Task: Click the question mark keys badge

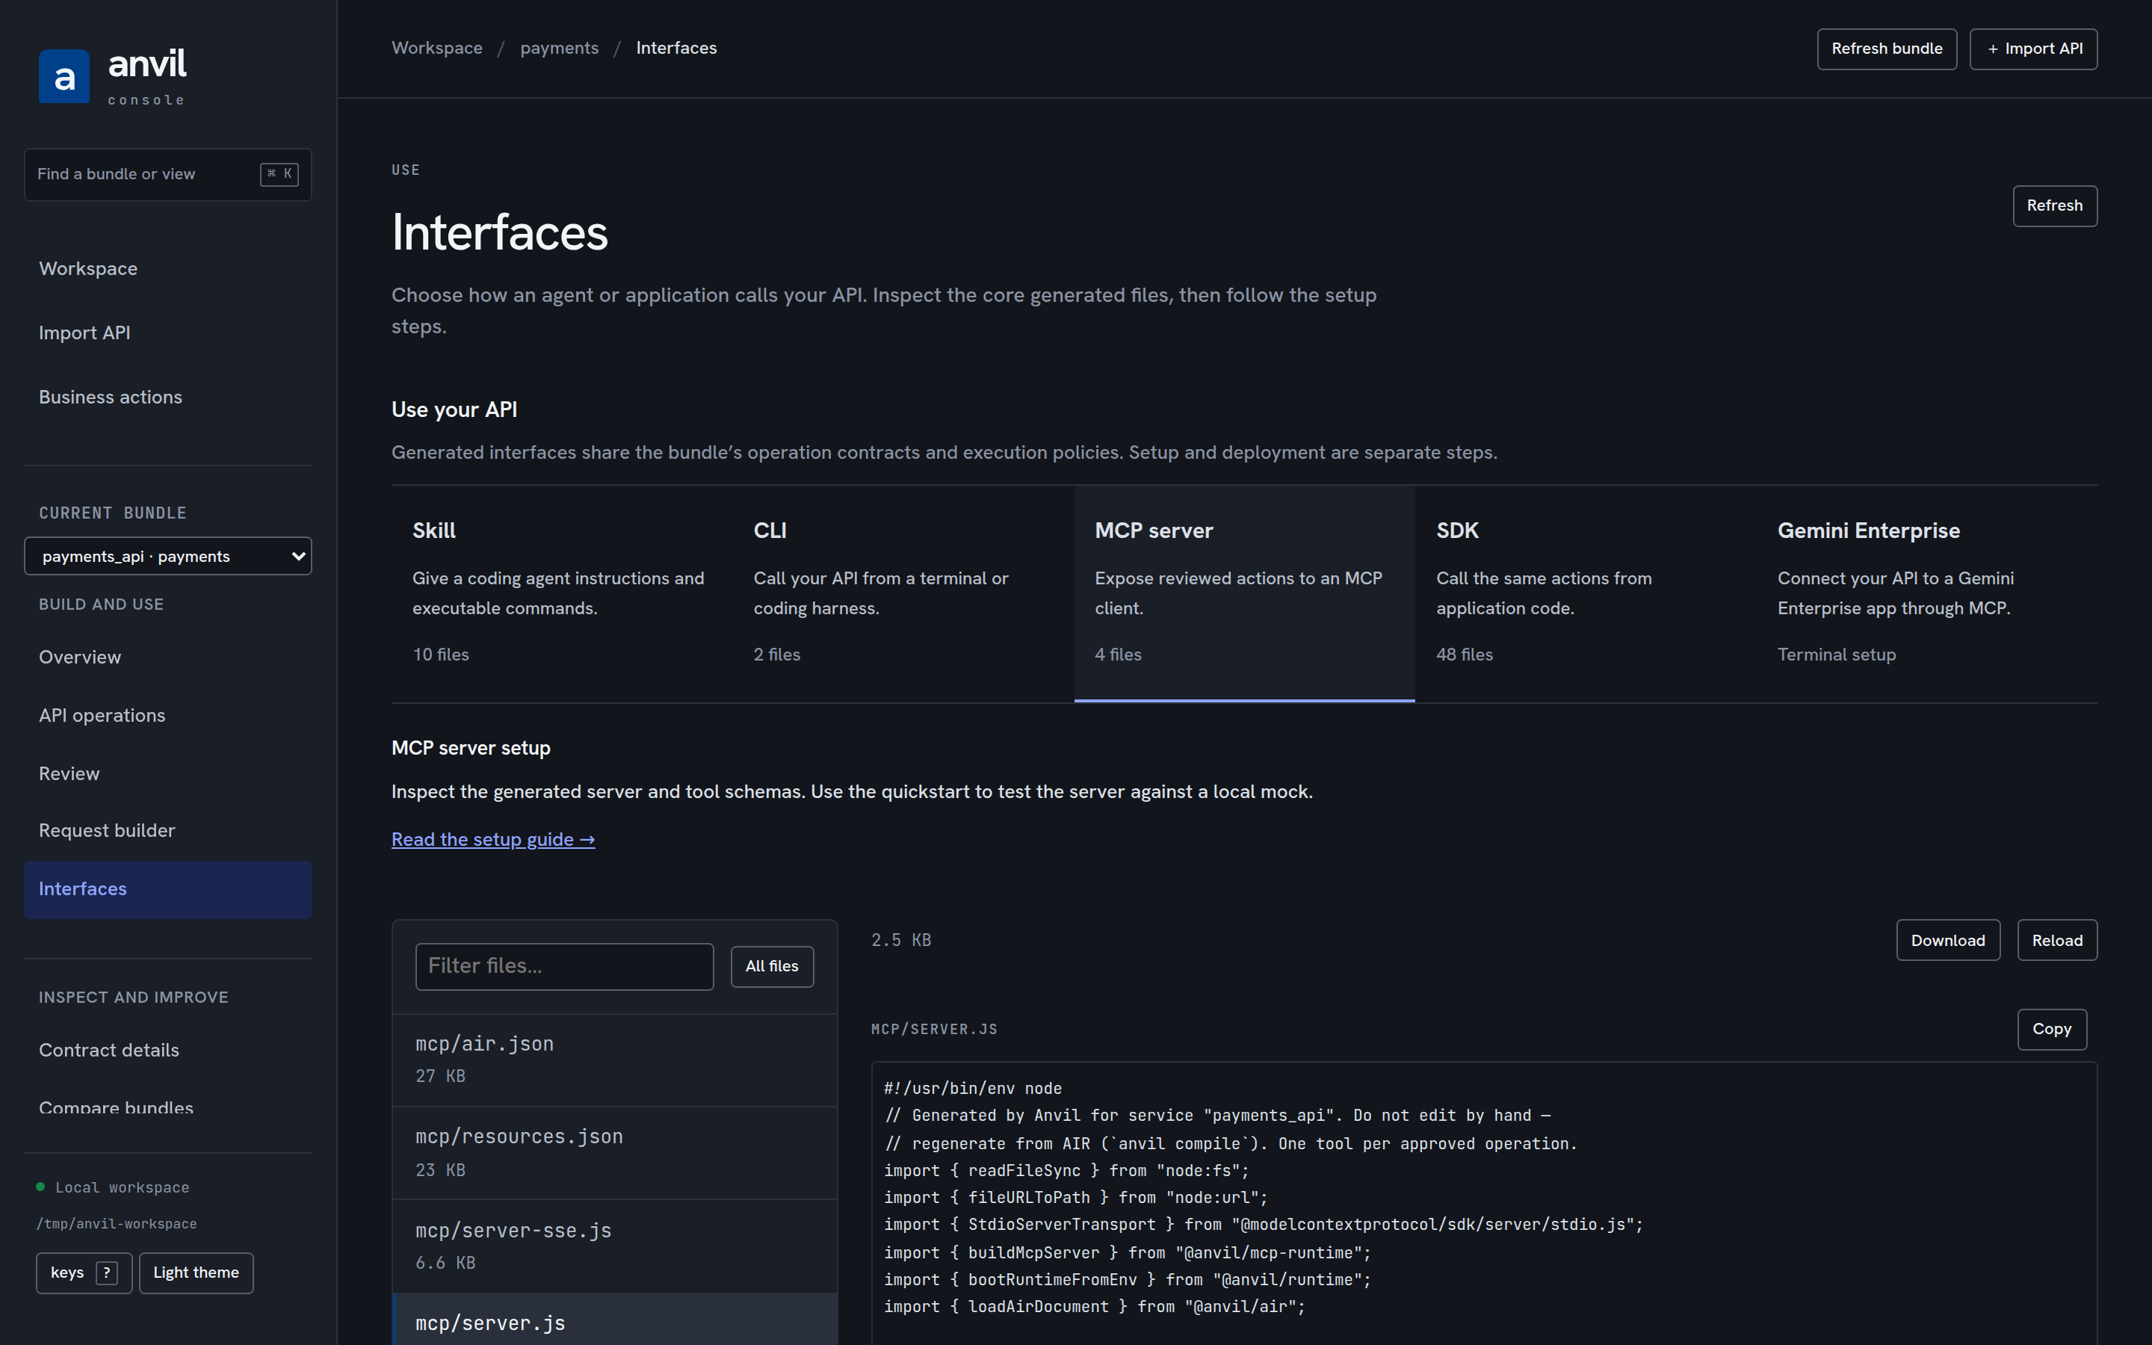Action: tap(107, 1273)
